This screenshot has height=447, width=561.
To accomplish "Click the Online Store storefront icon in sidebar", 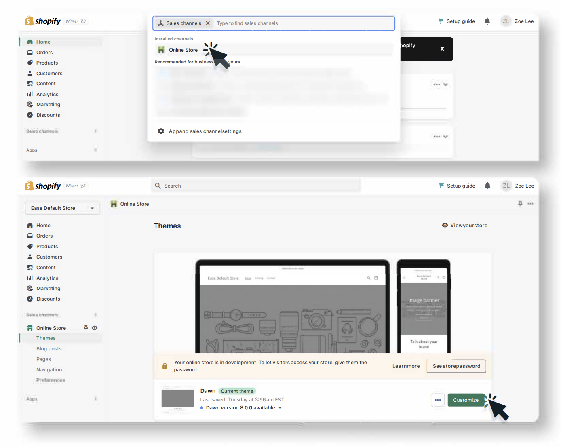I will (30, 328).
